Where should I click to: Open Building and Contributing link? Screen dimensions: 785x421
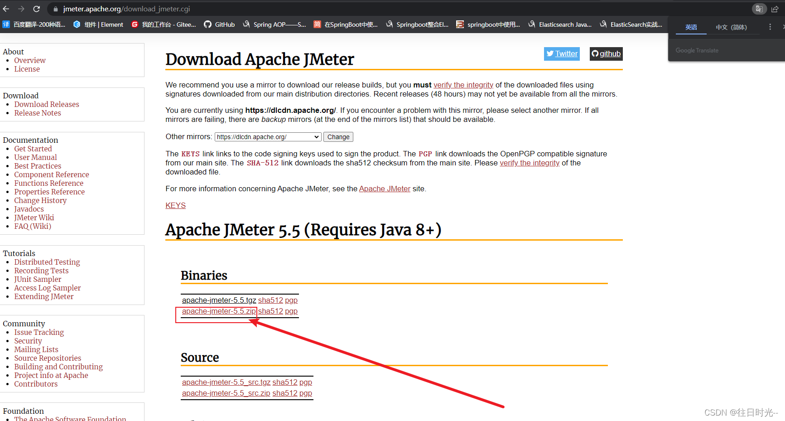58,367
